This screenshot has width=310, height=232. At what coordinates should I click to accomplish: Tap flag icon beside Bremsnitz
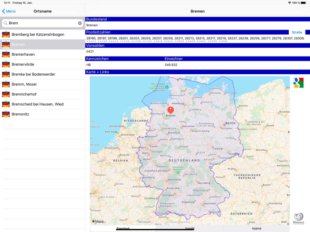coord(6,114)
